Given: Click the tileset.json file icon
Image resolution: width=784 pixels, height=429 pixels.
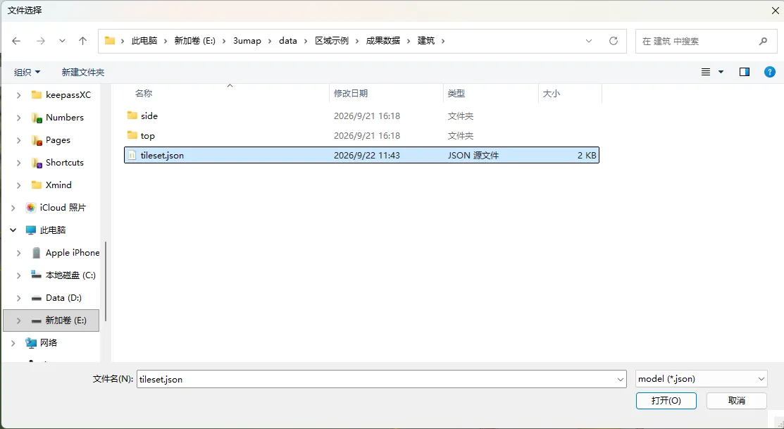Looking at the screenshot, I should tap(132, 156).
